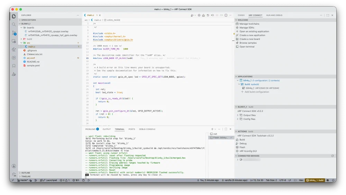Click Create a new application
Viewport: 346px width, 195px height.
[x=252, y=35]
